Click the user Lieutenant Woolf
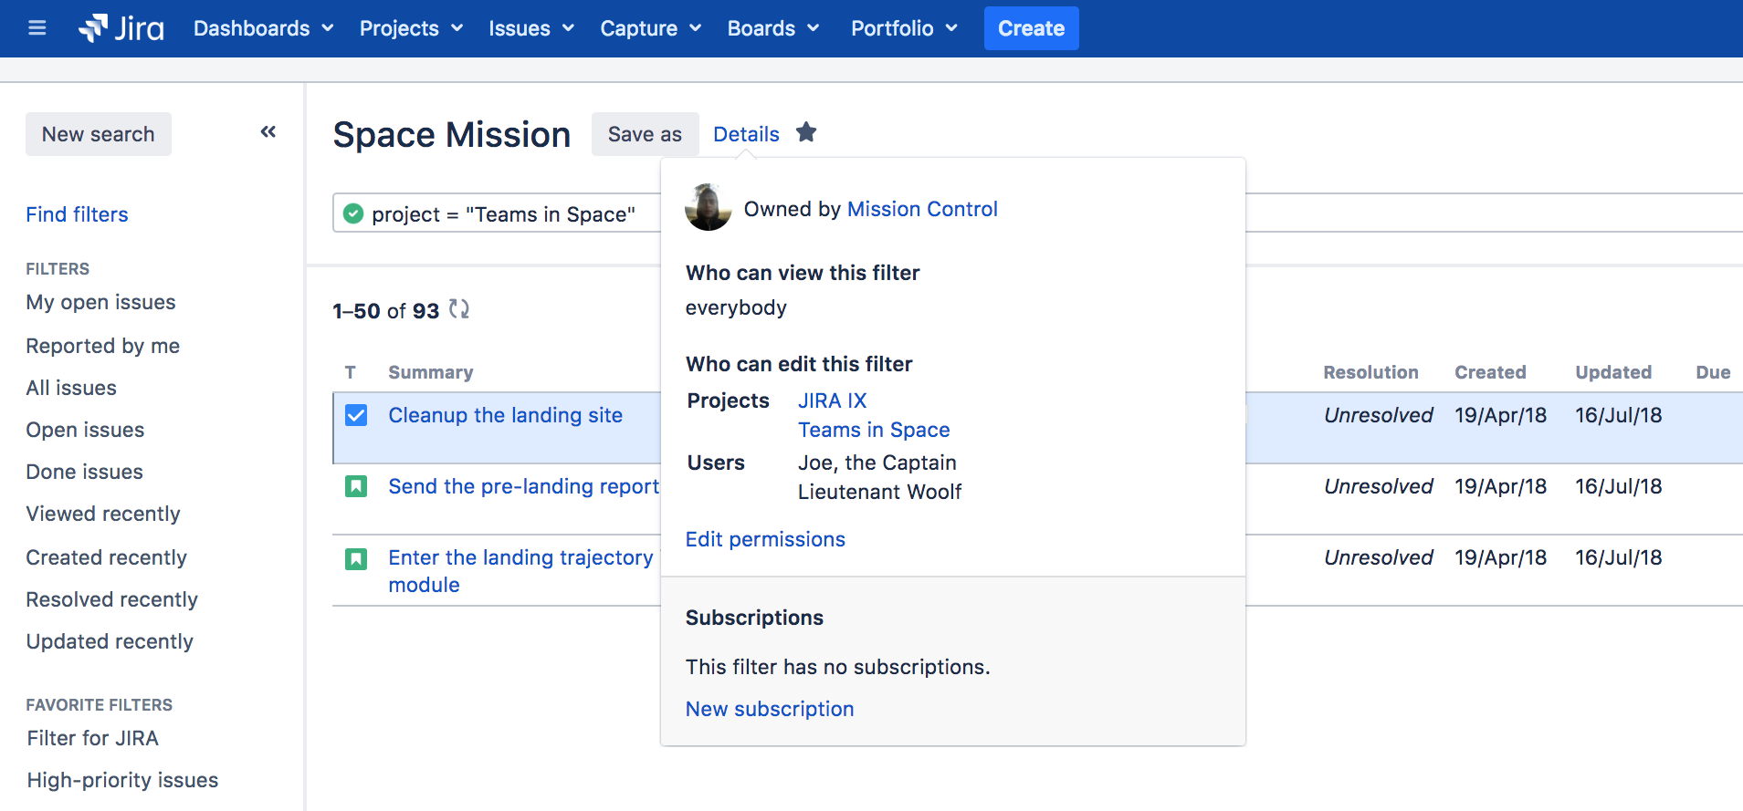1743x811 pixels. [x=880, y=492]
